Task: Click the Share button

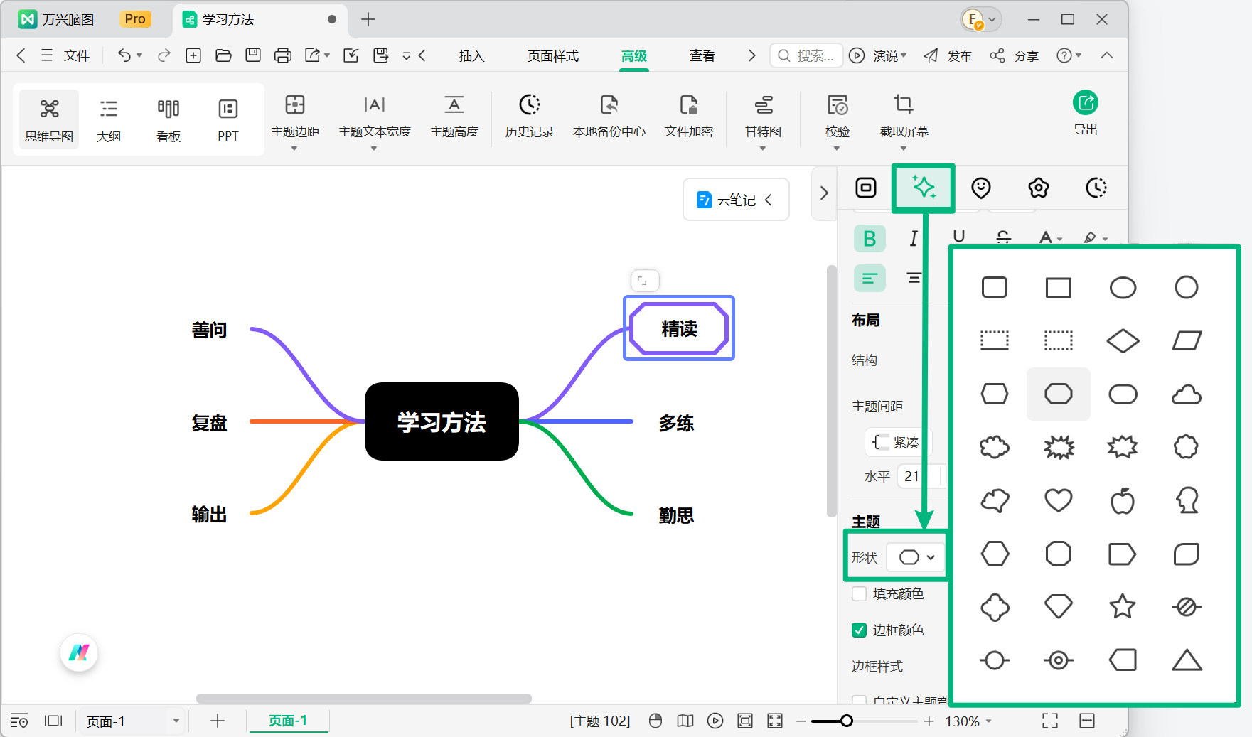Action: pos(1015,55)
